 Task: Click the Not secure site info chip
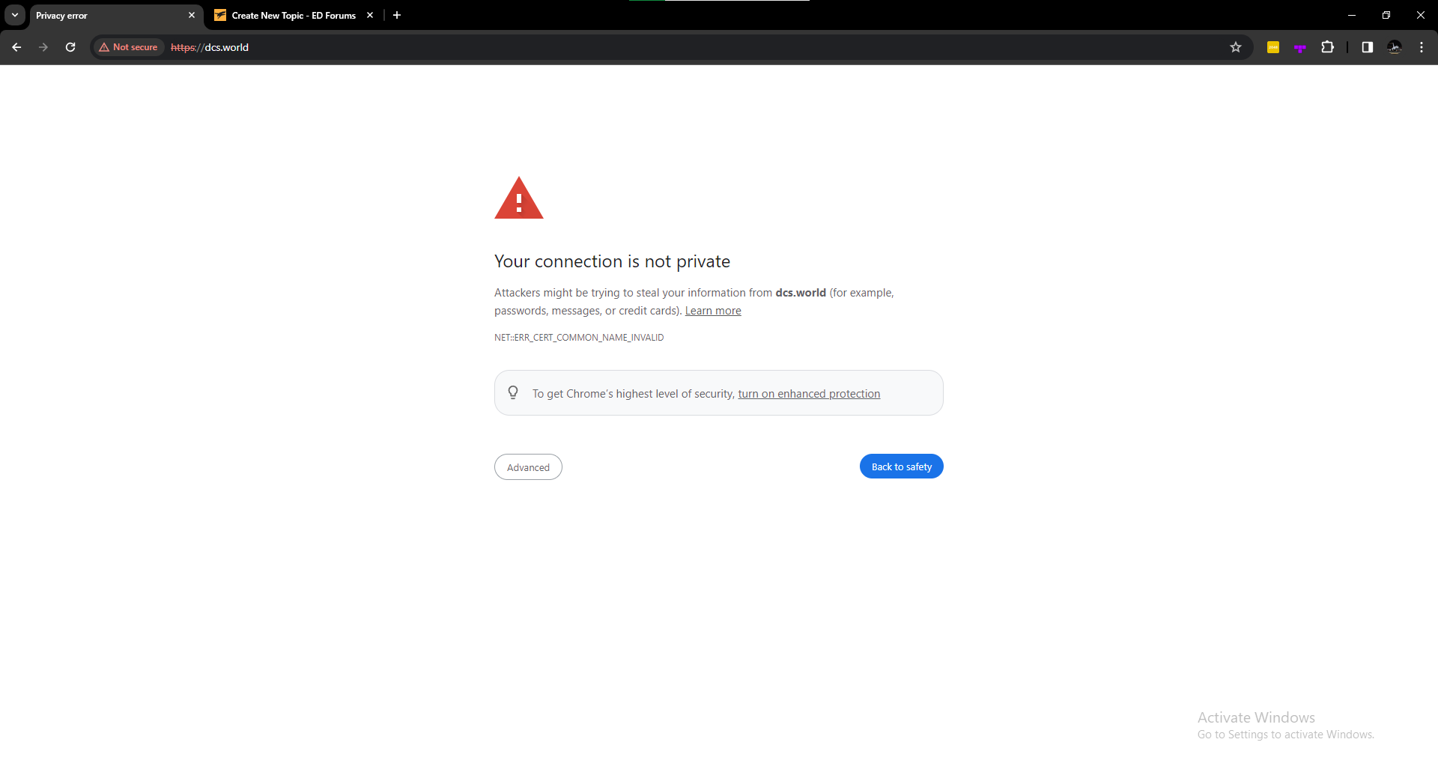click(128, 47)
